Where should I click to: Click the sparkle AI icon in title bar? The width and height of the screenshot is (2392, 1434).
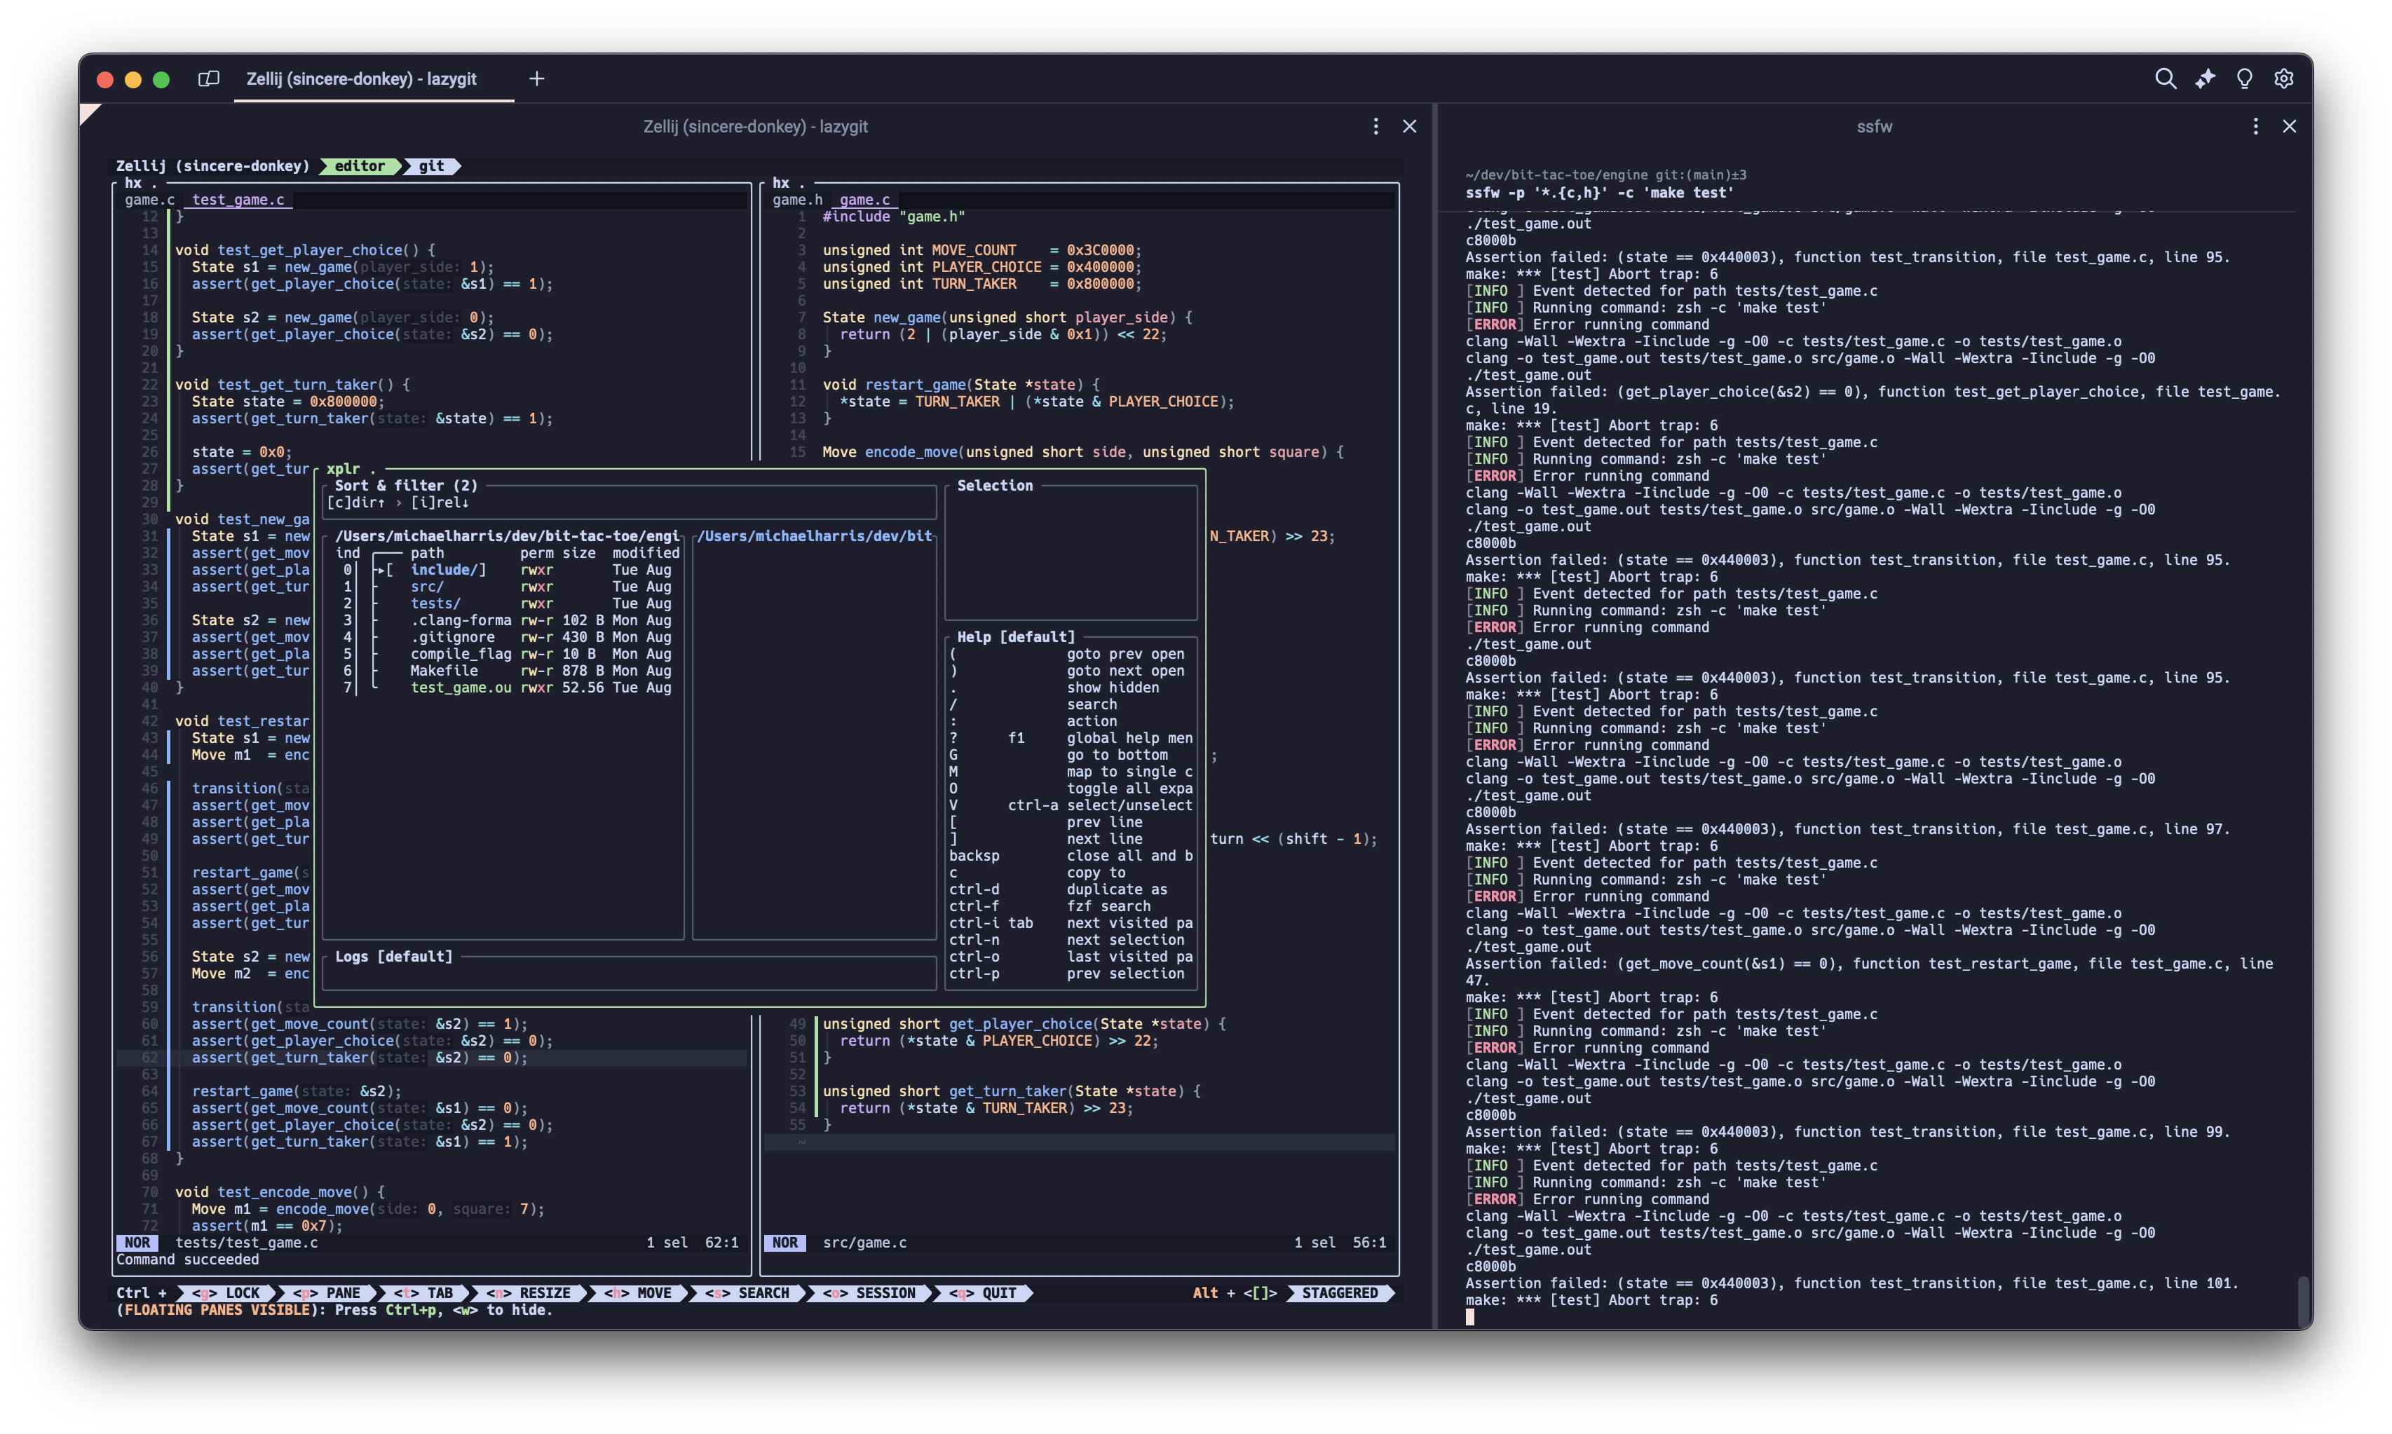pos(2205,78)
